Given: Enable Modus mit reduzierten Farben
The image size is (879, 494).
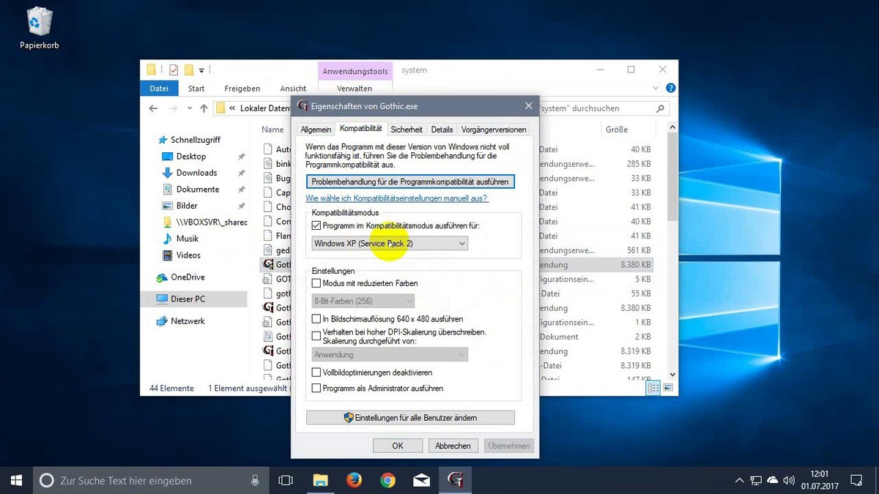Looking at the screenshot, I should point(315,283).
